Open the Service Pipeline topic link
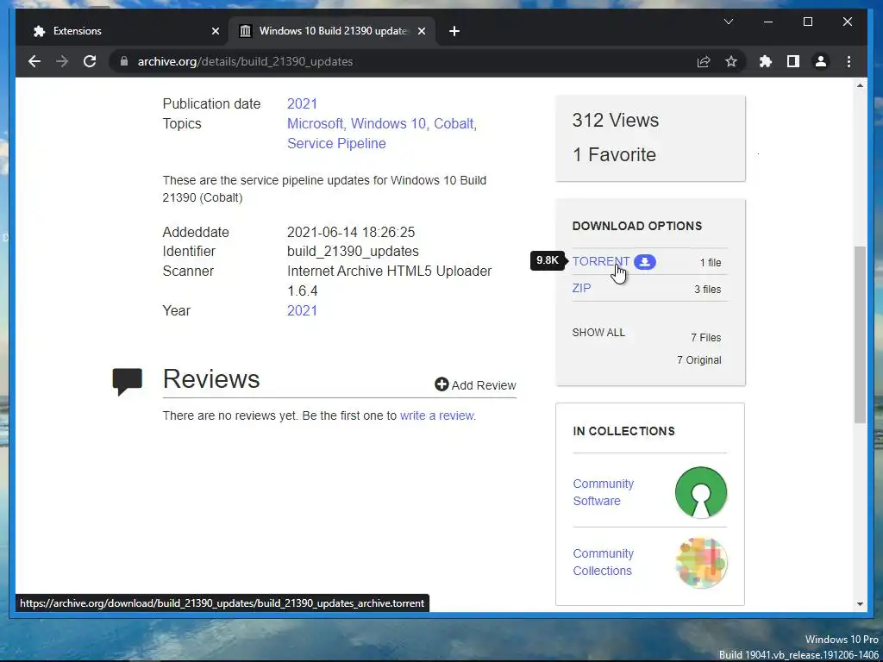This screenshot has height=662, width=883. click(x=337, y=143)
